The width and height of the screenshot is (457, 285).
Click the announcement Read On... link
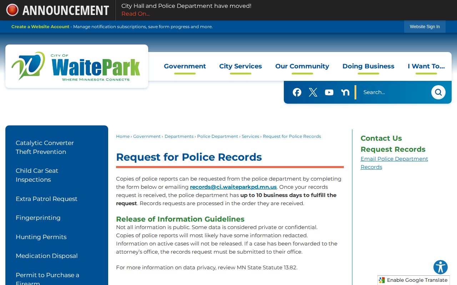(x=135, y=14)
